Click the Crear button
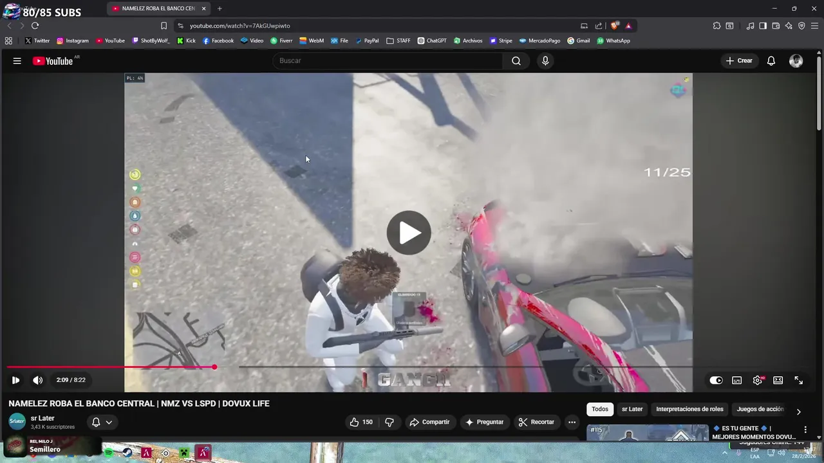Screen dimensions: 824x463 tap(739, 60)
